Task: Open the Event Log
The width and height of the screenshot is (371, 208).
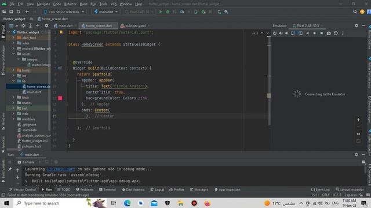Action: [320, 190]
